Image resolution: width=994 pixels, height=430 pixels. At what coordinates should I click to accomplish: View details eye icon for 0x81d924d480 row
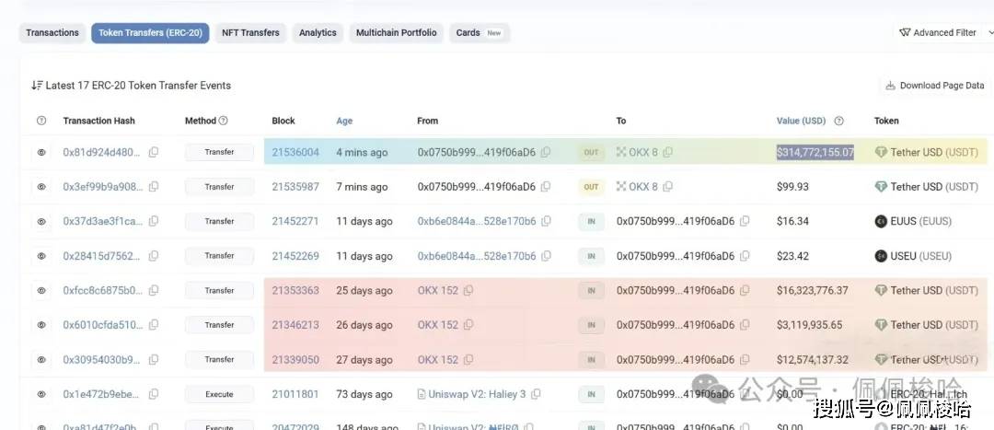click(41, 152)
